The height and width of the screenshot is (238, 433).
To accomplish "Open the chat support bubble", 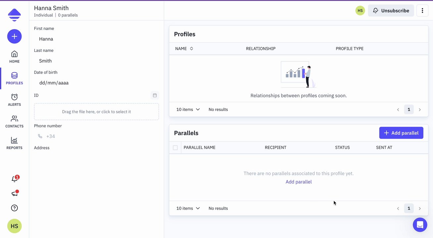I will click(x=420, y=225).
